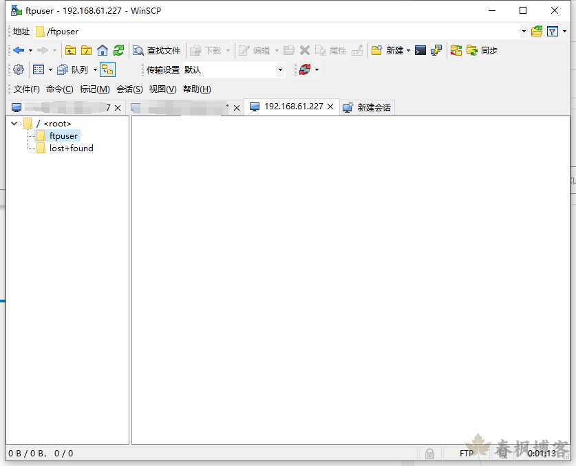The image size is (576, 466).
Task: Open the 新建会话 tab
Action: coord(367,107)
